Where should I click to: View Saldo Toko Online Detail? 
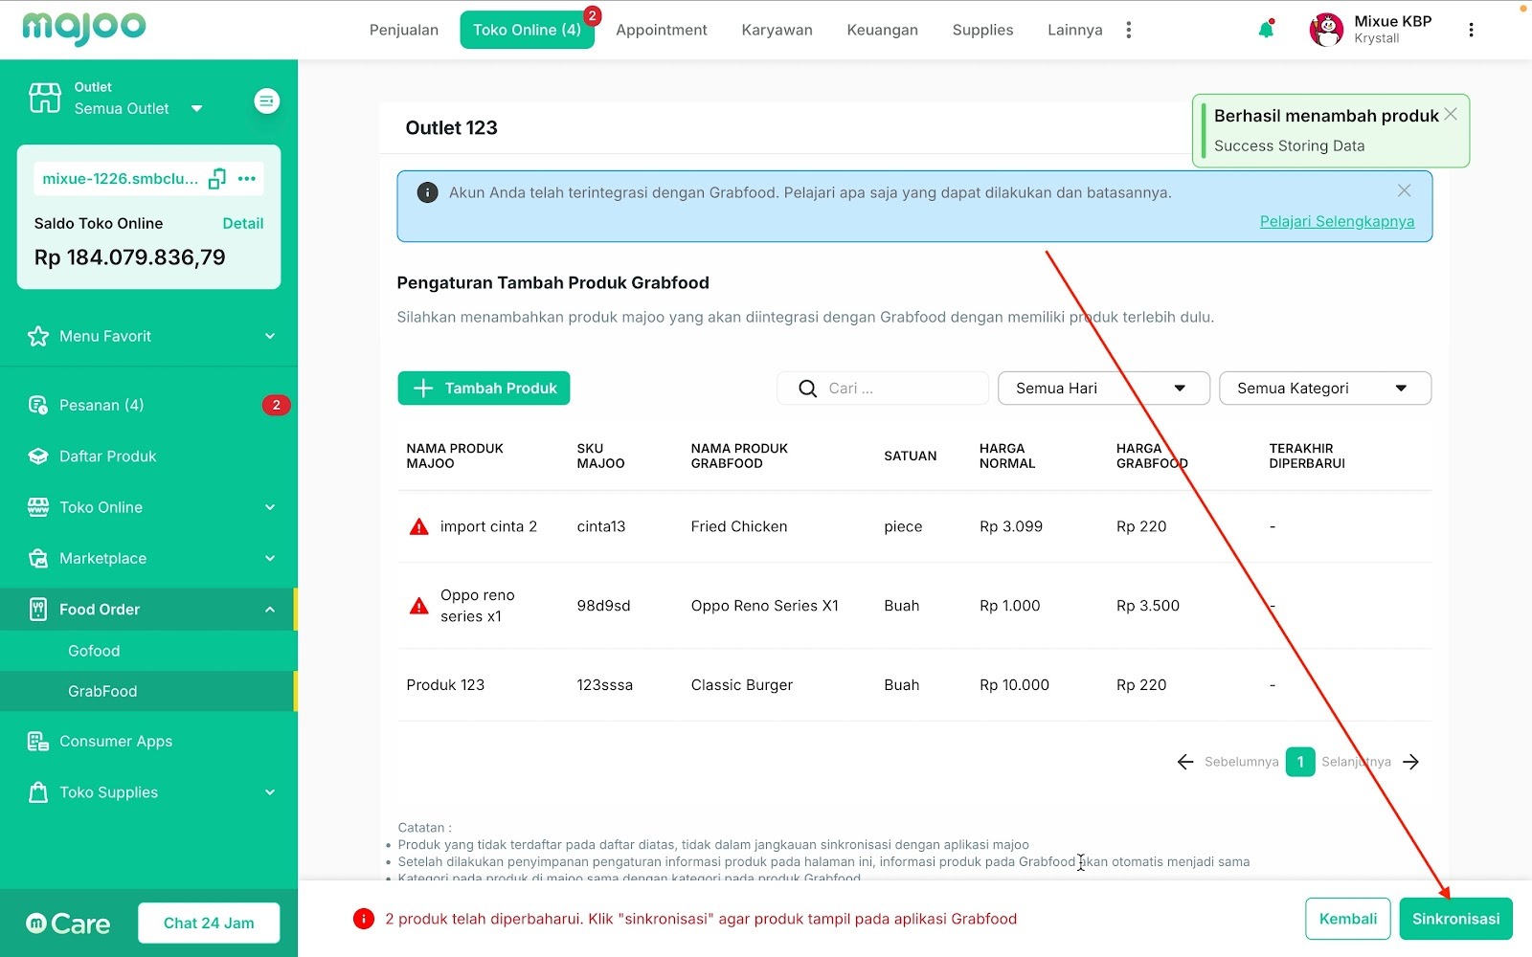tap(243, 223)
